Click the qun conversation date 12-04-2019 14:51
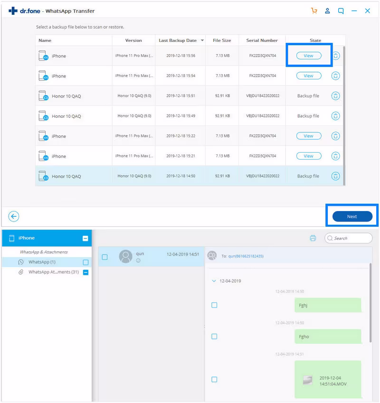This screenshot has width=380, height=403. pyautogui.click(x=183, y=254)
